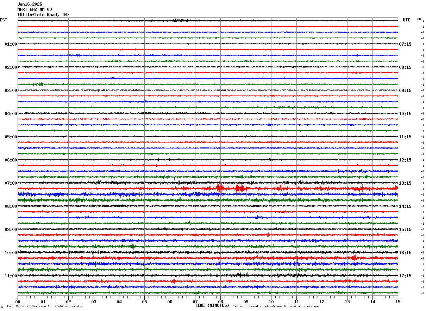Viewport: 426px width, 311px height.
Task: Click the location label (Millsfield Road, TN)
Action: pos(43,15)
